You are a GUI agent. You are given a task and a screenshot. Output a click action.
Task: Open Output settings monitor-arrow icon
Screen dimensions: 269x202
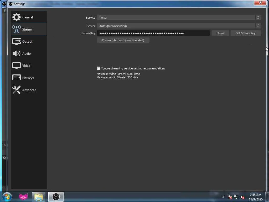(17, 41)
